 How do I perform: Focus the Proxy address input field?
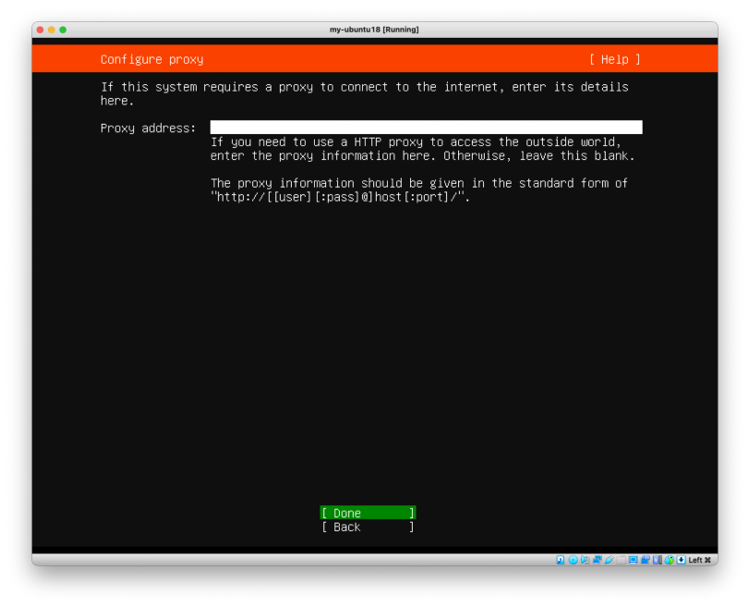426,127
